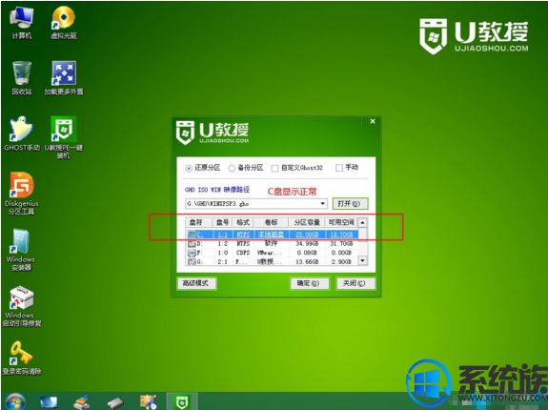Open the 加载更多外置 desktop icon
This screenshot has height=410, width=548.
coord(64,78)
